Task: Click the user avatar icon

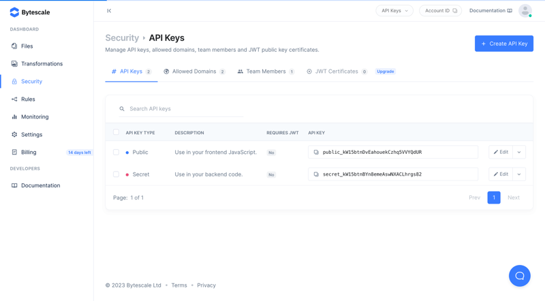Action: (525, 11)
